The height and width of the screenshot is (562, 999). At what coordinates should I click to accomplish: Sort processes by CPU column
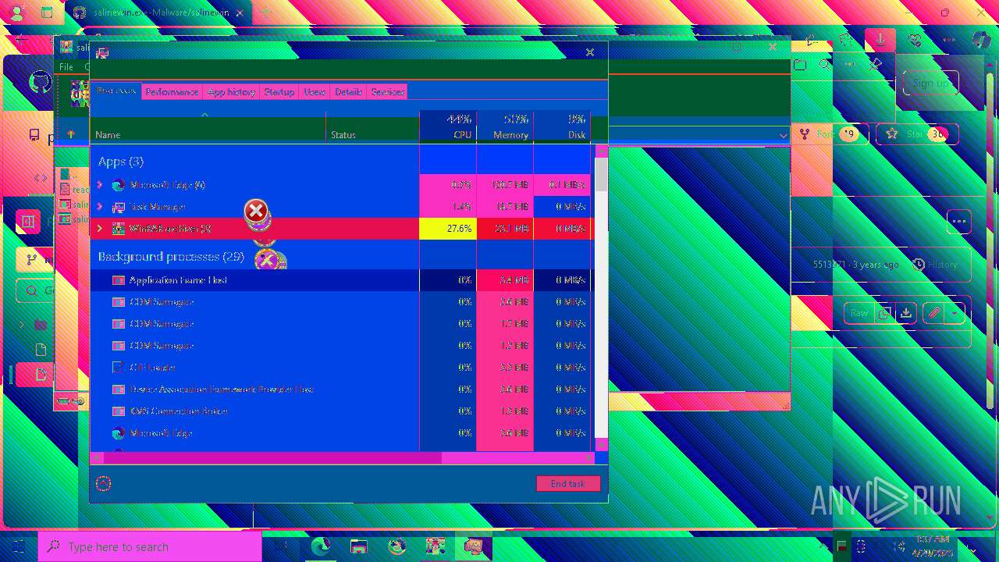(448, 128)
